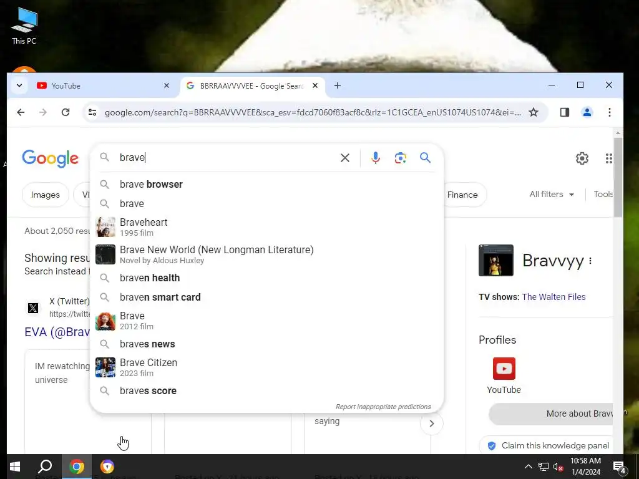Open the network status tray icon

click(x=544, y=467)
